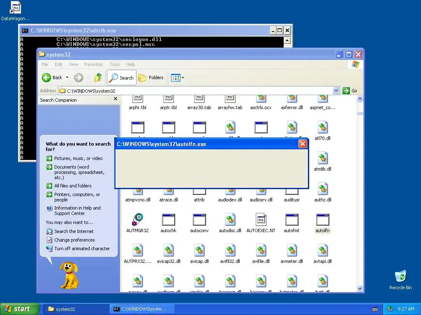Open the Tools menu

[115, 64]
